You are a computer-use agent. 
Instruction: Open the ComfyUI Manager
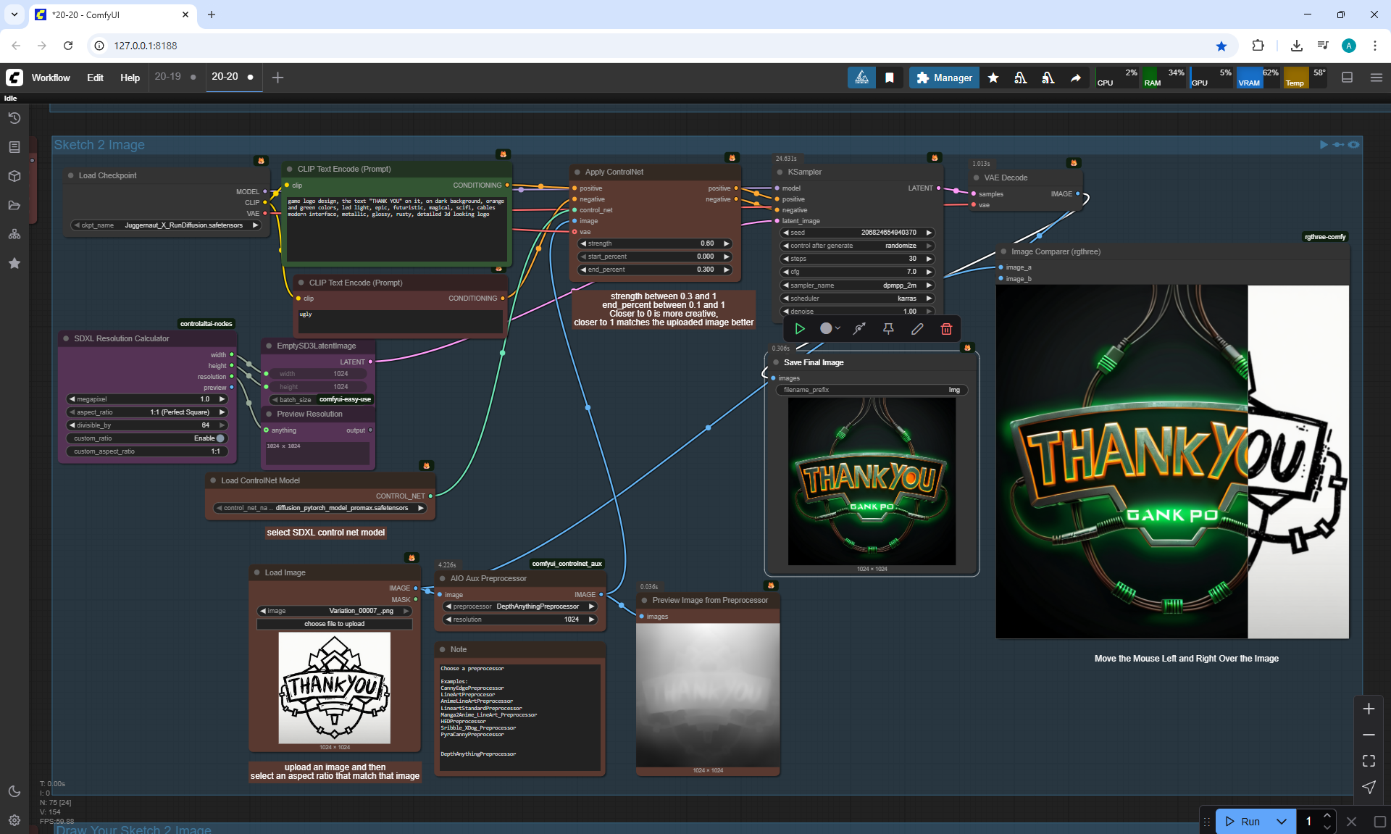pyautogui.click(x=944, y=78)
